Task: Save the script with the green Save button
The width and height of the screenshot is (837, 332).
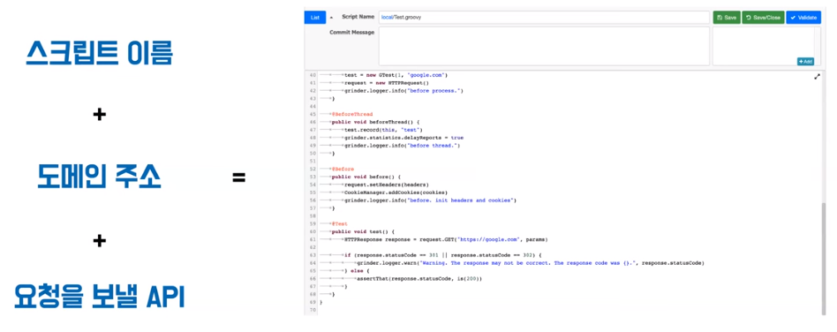Action: tap(727, 18)
